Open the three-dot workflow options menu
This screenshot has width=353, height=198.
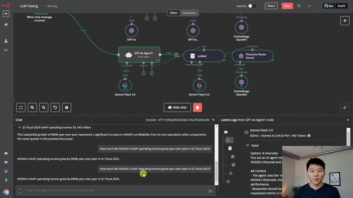pos(309,6)
